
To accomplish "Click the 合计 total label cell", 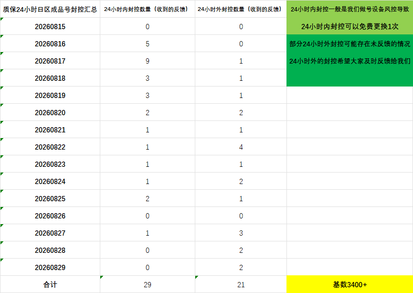I will coord(50,284).
